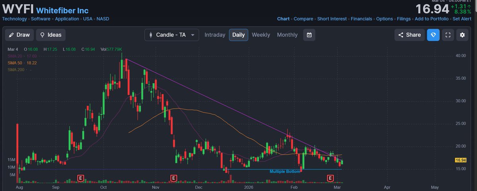The width and height of the screenshot is (477, 191).
Task: Switch to Monthly timeframe
Action: click(x=287, y=35)
